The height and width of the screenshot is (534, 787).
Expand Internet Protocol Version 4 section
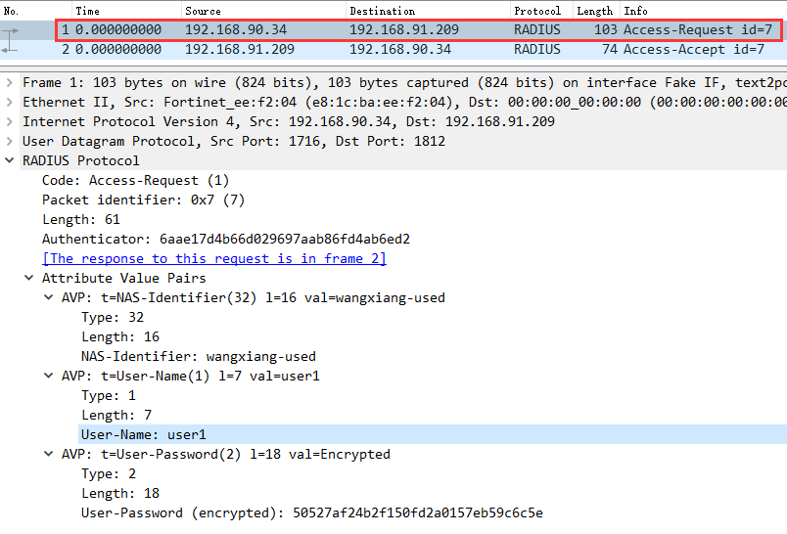(x=10, y=121)
